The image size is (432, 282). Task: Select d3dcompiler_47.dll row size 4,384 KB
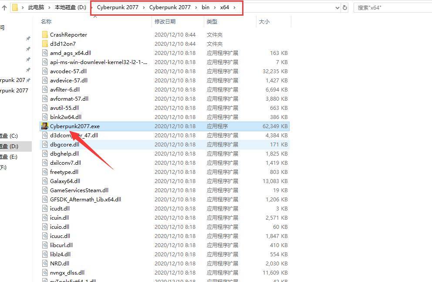(x=277, y=136)
